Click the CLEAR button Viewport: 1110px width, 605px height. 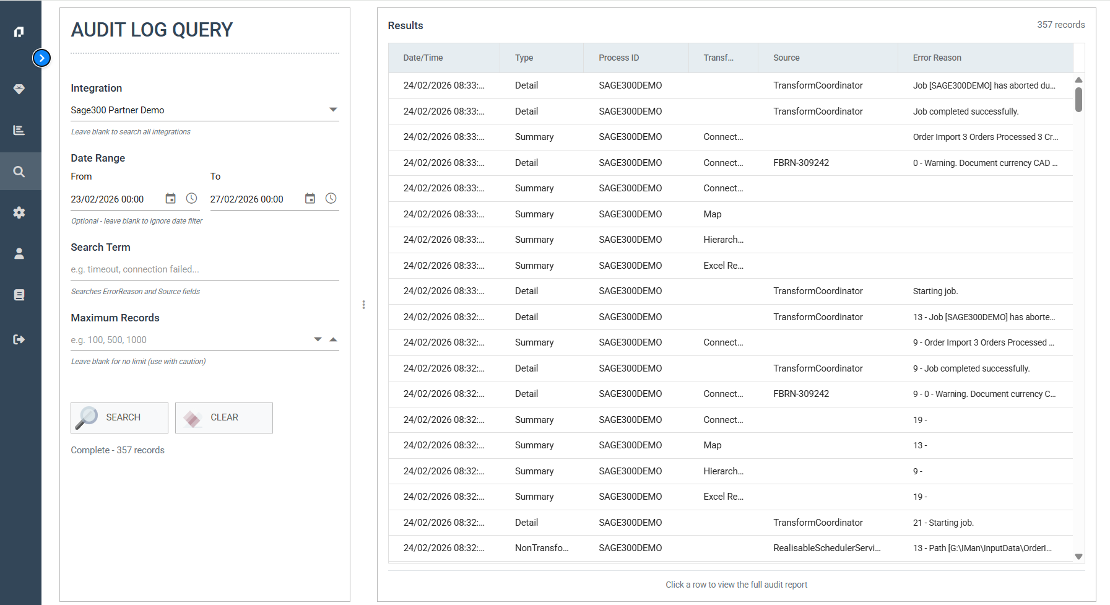pyautogui.click(x=223, y=417)
